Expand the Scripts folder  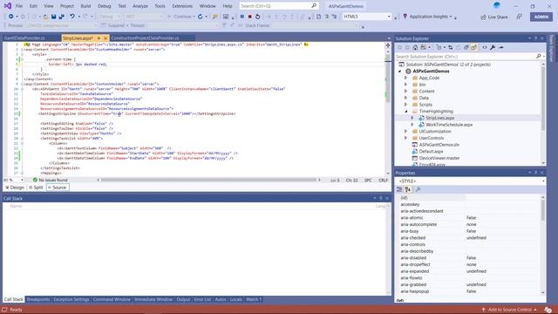pos(405,105)
